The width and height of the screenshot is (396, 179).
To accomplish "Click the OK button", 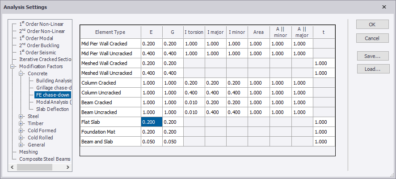I will (372, 24).
